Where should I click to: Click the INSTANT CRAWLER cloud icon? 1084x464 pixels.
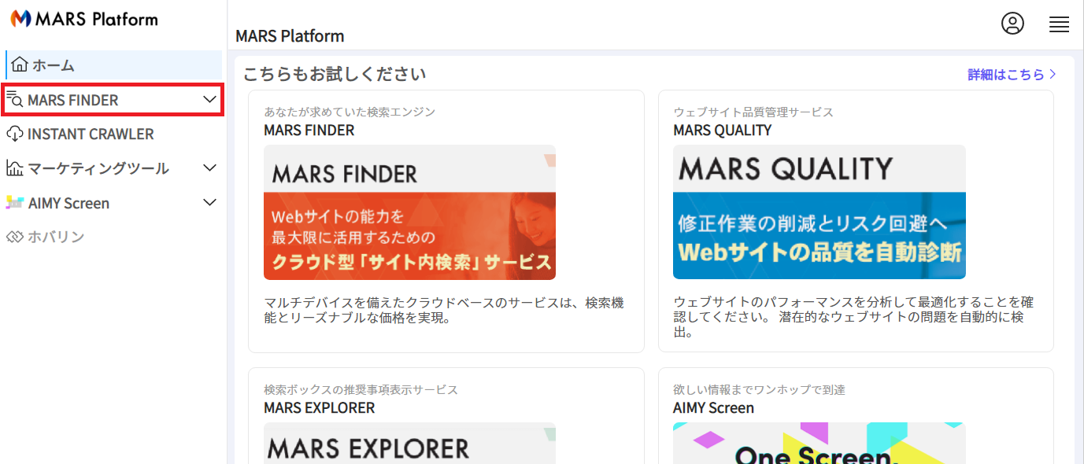pyautogui.click(x=15, y=134)
